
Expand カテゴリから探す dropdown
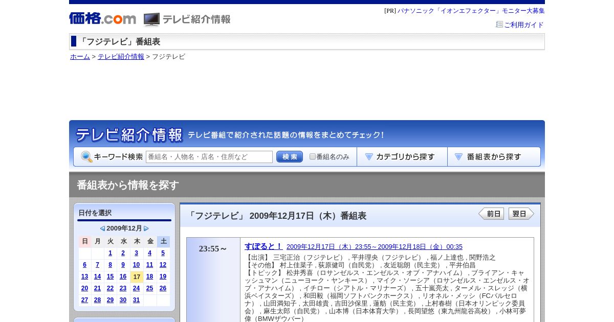click(402, 157)
